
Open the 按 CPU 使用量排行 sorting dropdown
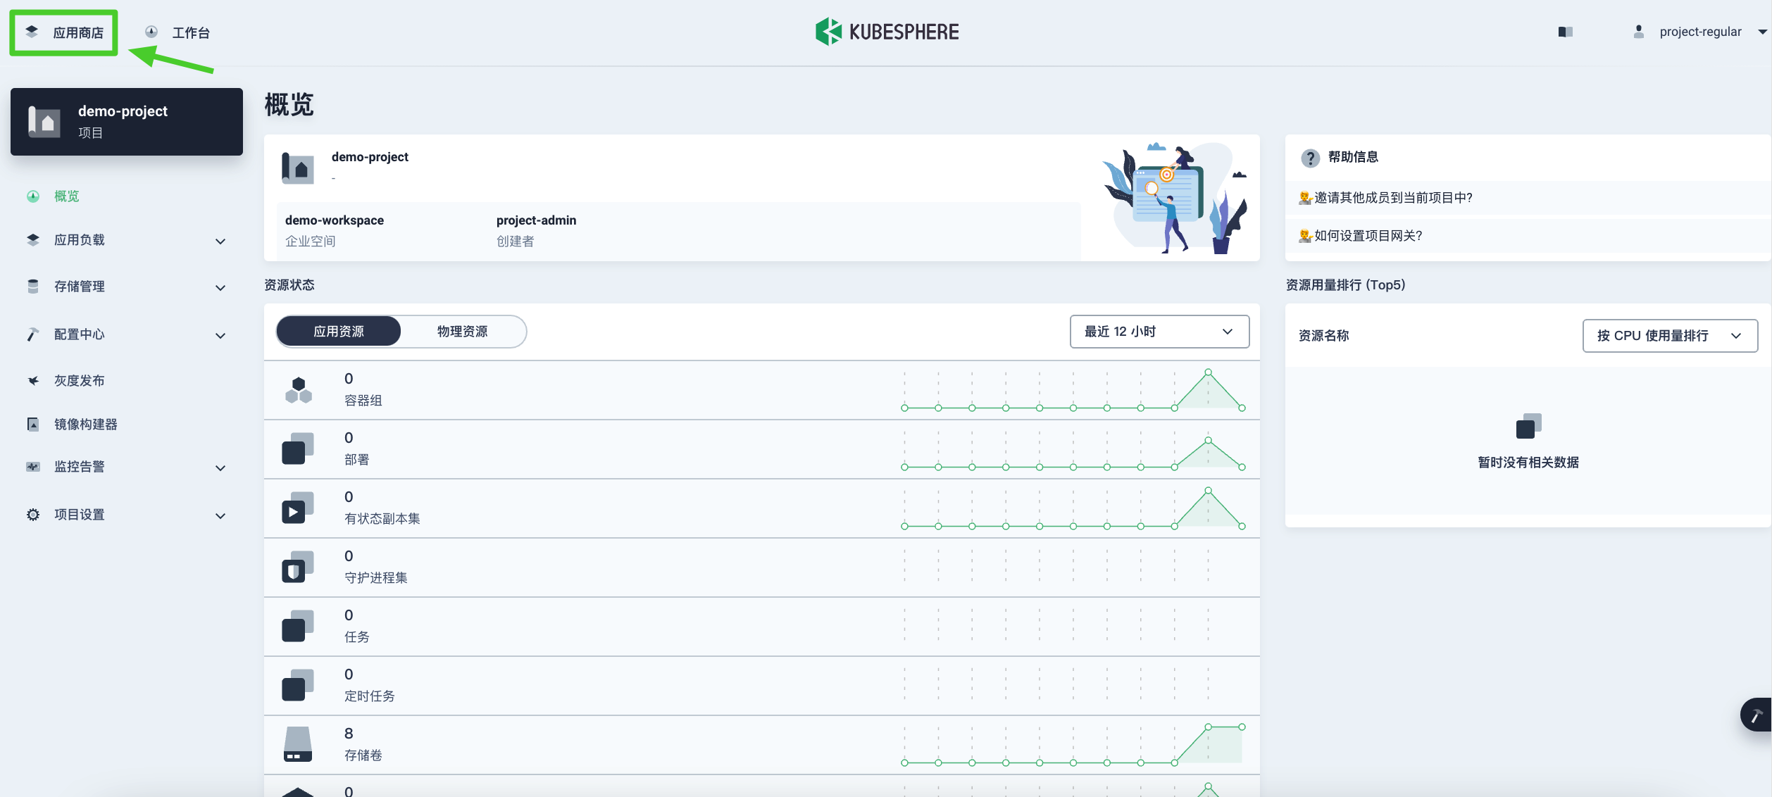pyautogui.click(x=1669, y=336)
